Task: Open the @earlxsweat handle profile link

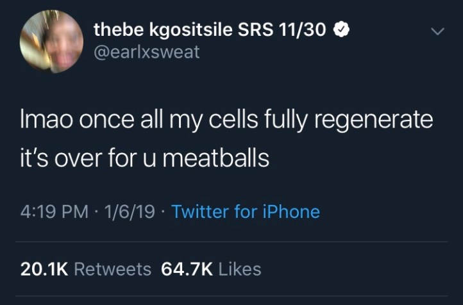Action: [147, 53]
